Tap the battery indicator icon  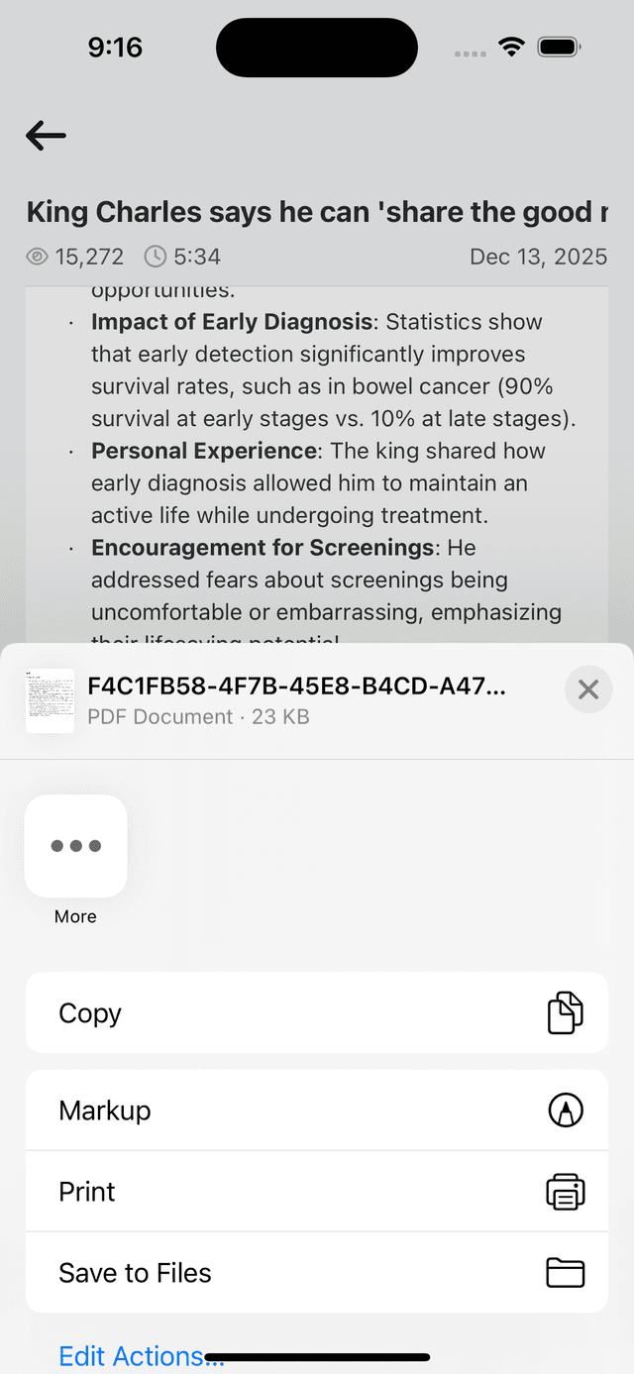point(558,47)
